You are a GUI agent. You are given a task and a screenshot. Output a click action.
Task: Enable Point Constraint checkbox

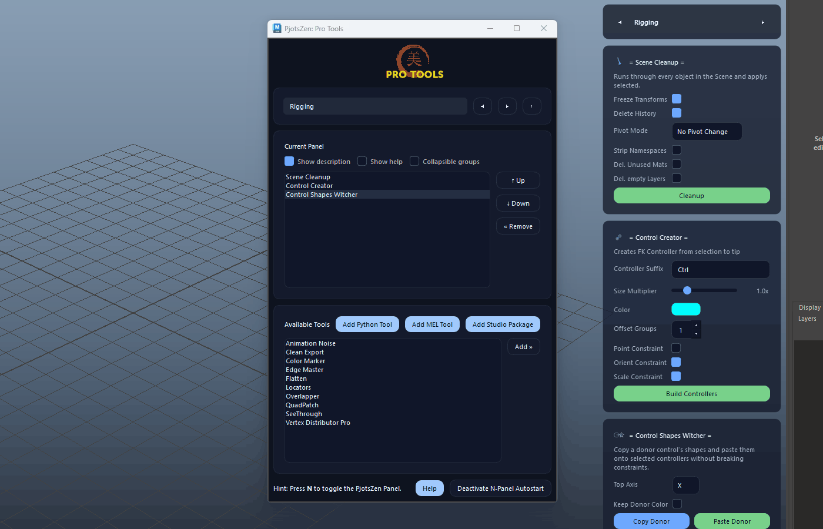click(x=676, y=348)
